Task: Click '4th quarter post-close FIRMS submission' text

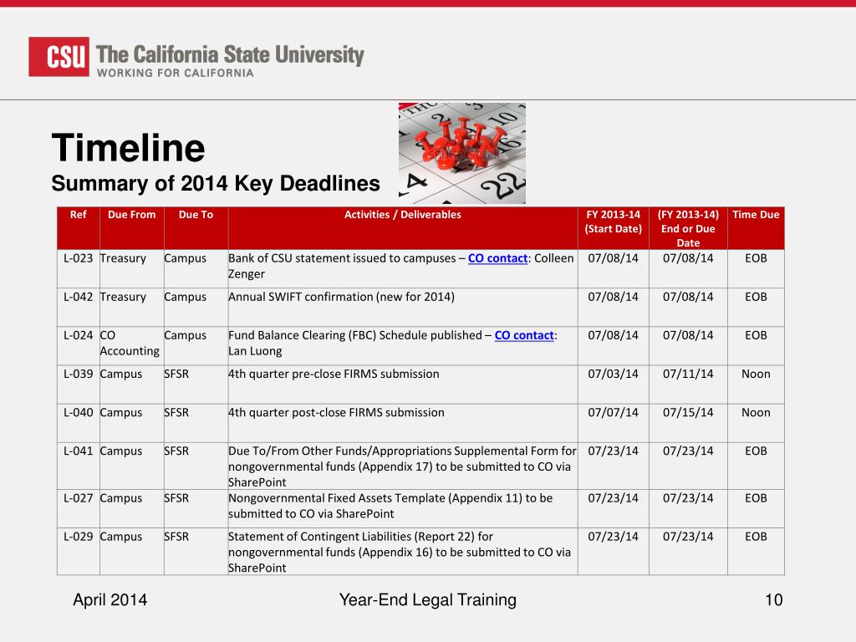Action: coord(336,413)
